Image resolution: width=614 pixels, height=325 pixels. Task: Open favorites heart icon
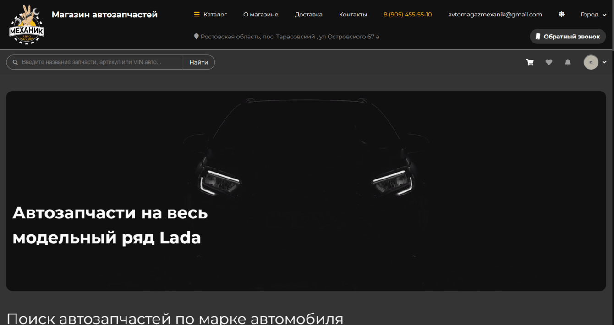(x=549, y=62)
